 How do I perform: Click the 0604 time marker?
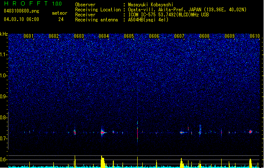[x=104, y=36]
